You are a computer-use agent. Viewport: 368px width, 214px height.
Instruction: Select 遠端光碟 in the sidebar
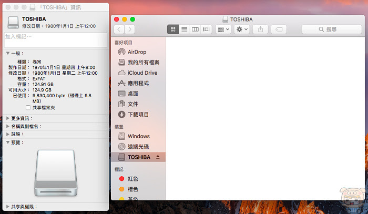click(x=138, y=147)
